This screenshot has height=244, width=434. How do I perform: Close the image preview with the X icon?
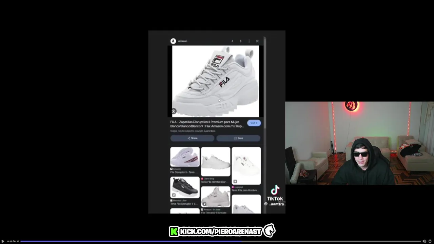(x=257, y=41)
